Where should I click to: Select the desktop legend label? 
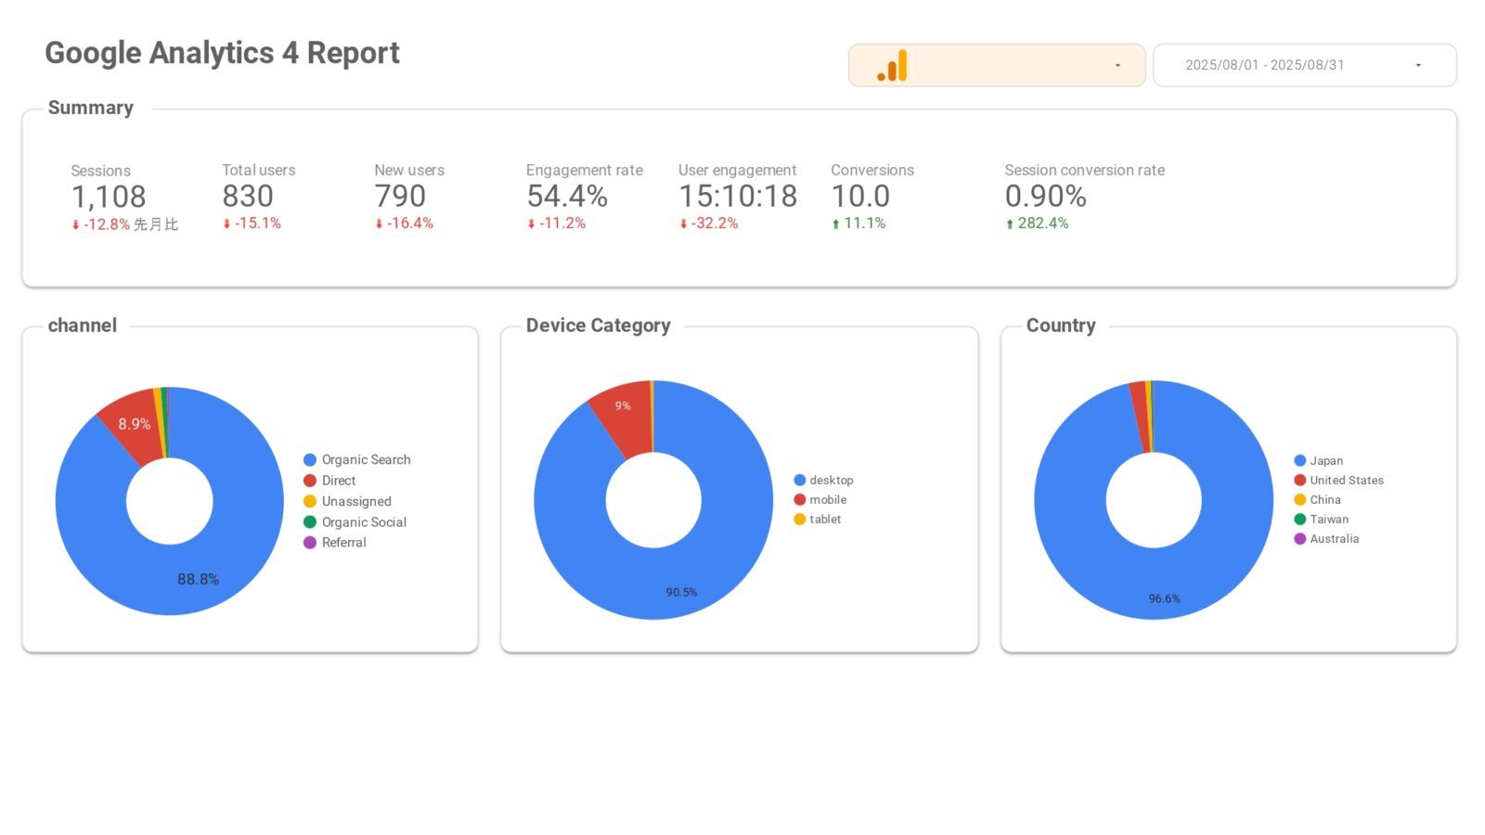tap(832, 480)
